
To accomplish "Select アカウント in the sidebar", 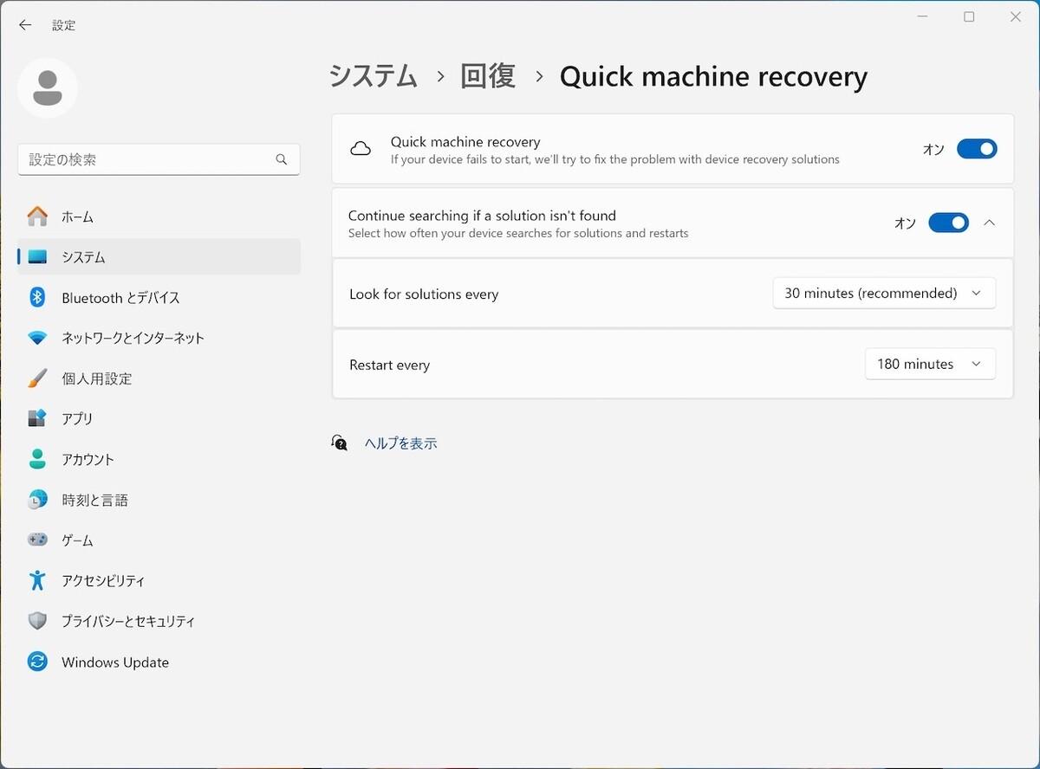I will [x=88, y=459].
